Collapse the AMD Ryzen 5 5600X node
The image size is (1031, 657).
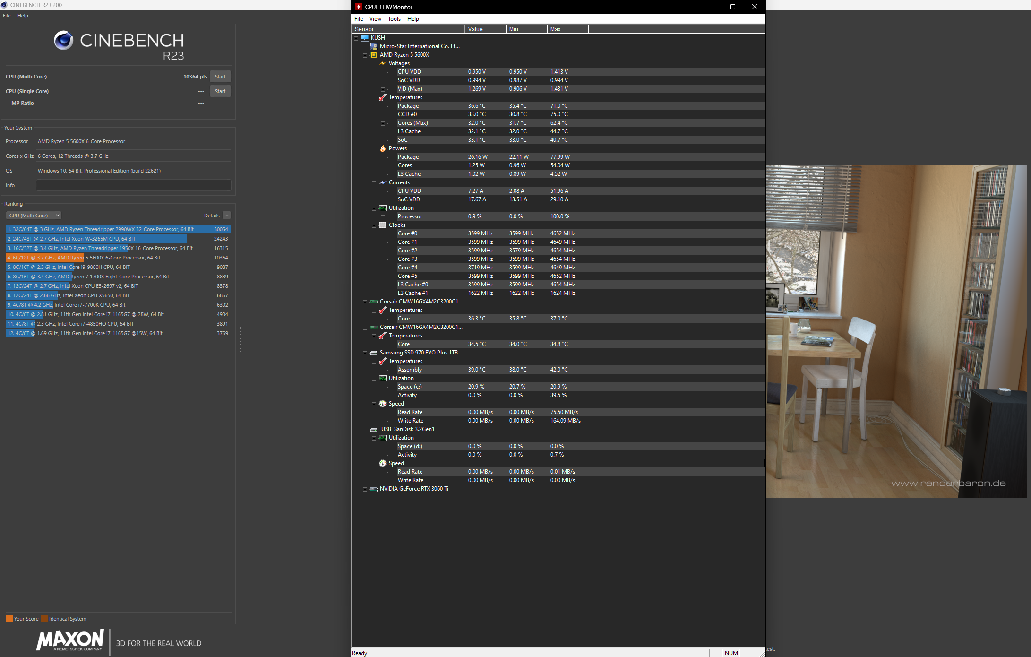coord(365,55)
